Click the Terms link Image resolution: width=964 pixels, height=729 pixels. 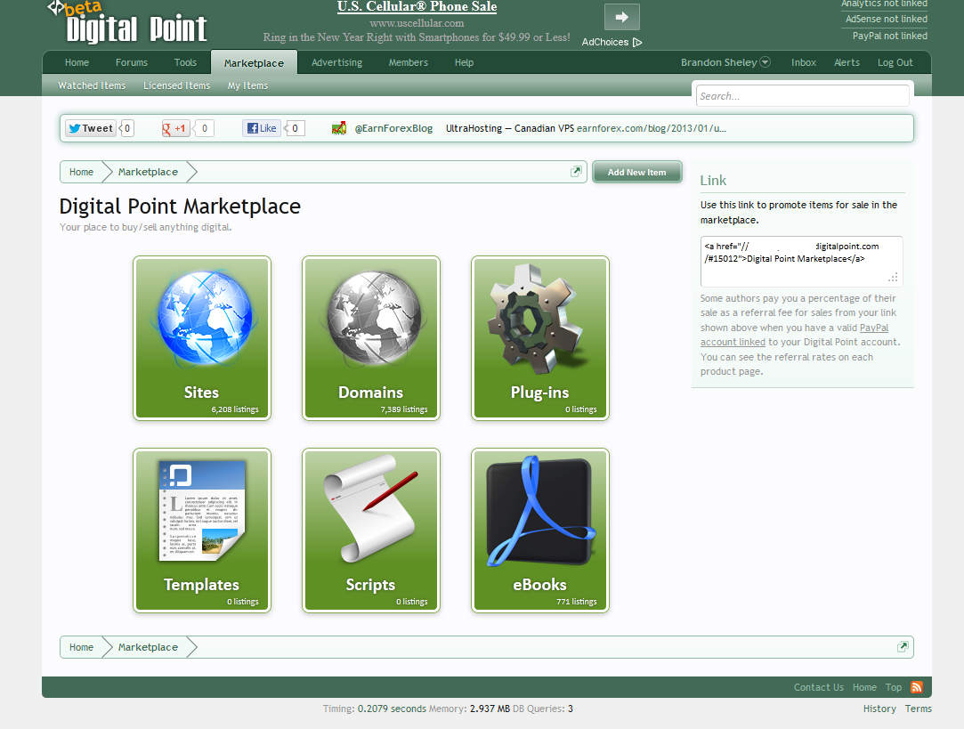click(918, 709)
